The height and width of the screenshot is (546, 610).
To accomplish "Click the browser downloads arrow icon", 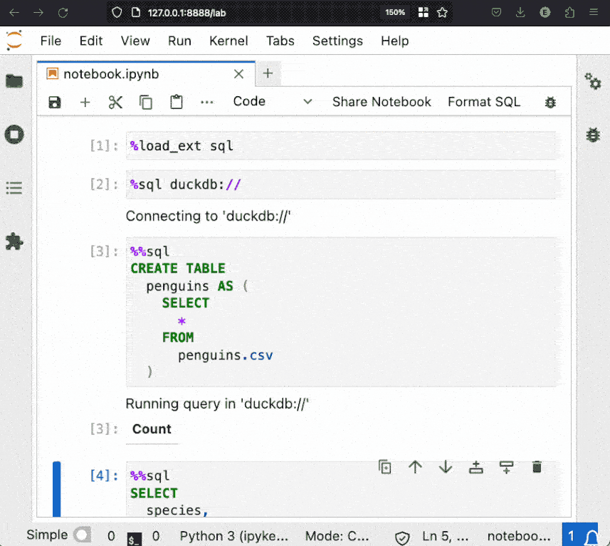I will tap(520, 13).
